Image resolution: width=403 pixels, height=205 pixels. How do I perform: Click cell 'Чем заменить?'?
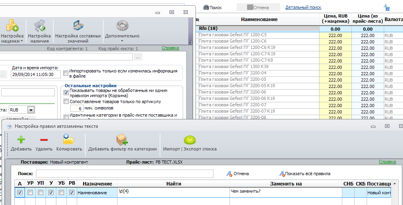(286, 192)
